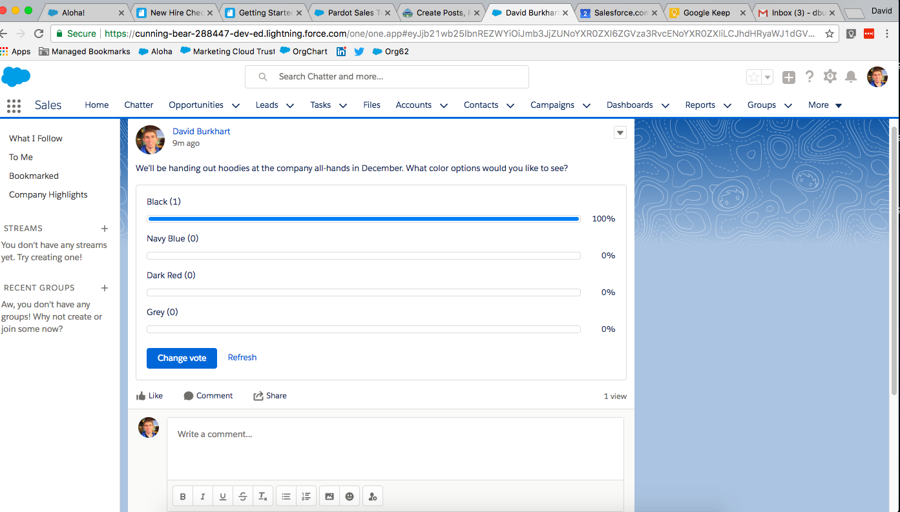Screen dimensions: 900x512
Task: Expand the Dashboards tab dropdown chevron
Action: click(665, 105)
